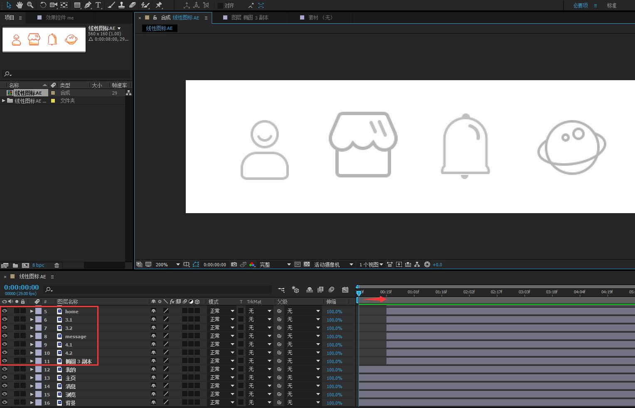Click the project search field
Image resolution: width=635 pixels, height=408 pixels.
point(66,74)
